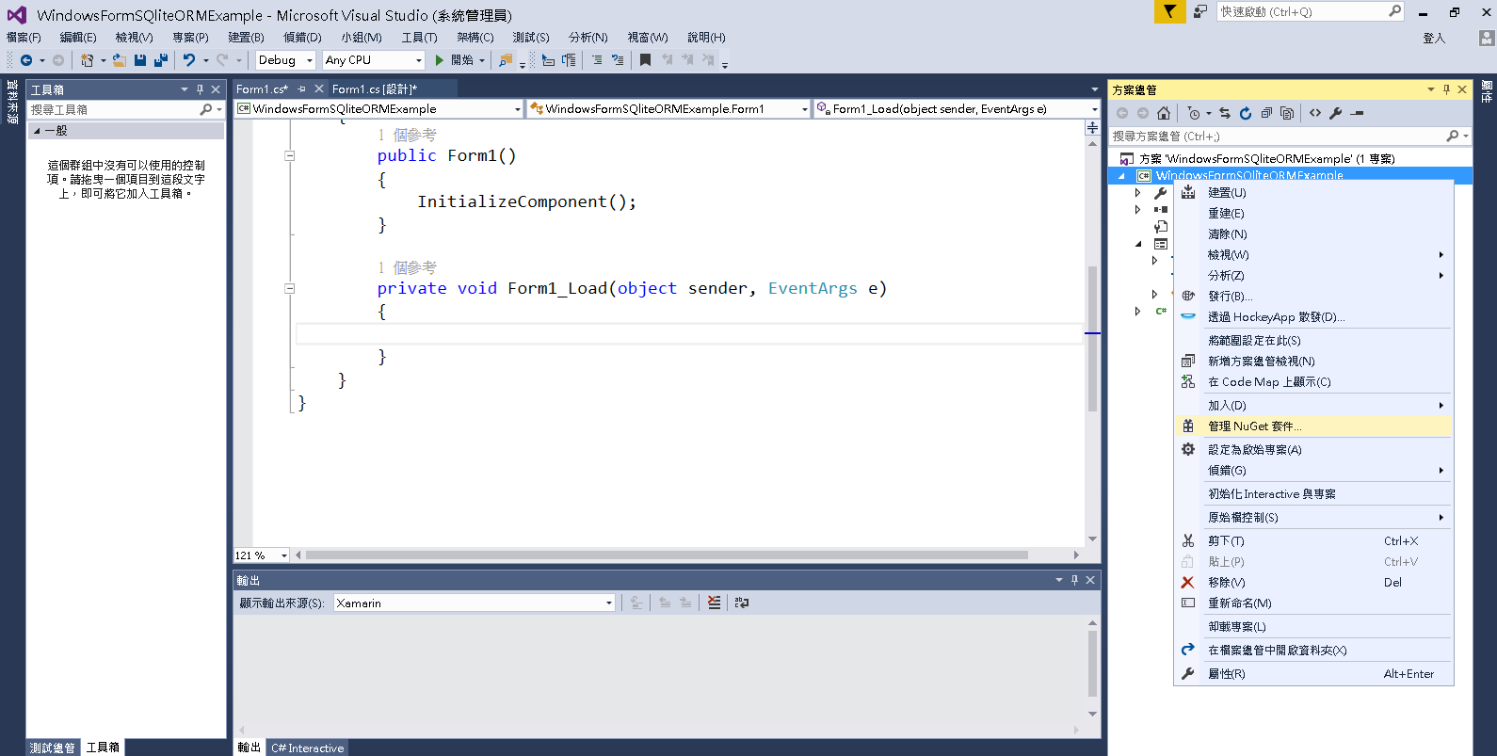
Task: Choose 管理 NuGet 套件... from the context menu
Action: (x=1313, y=426)
